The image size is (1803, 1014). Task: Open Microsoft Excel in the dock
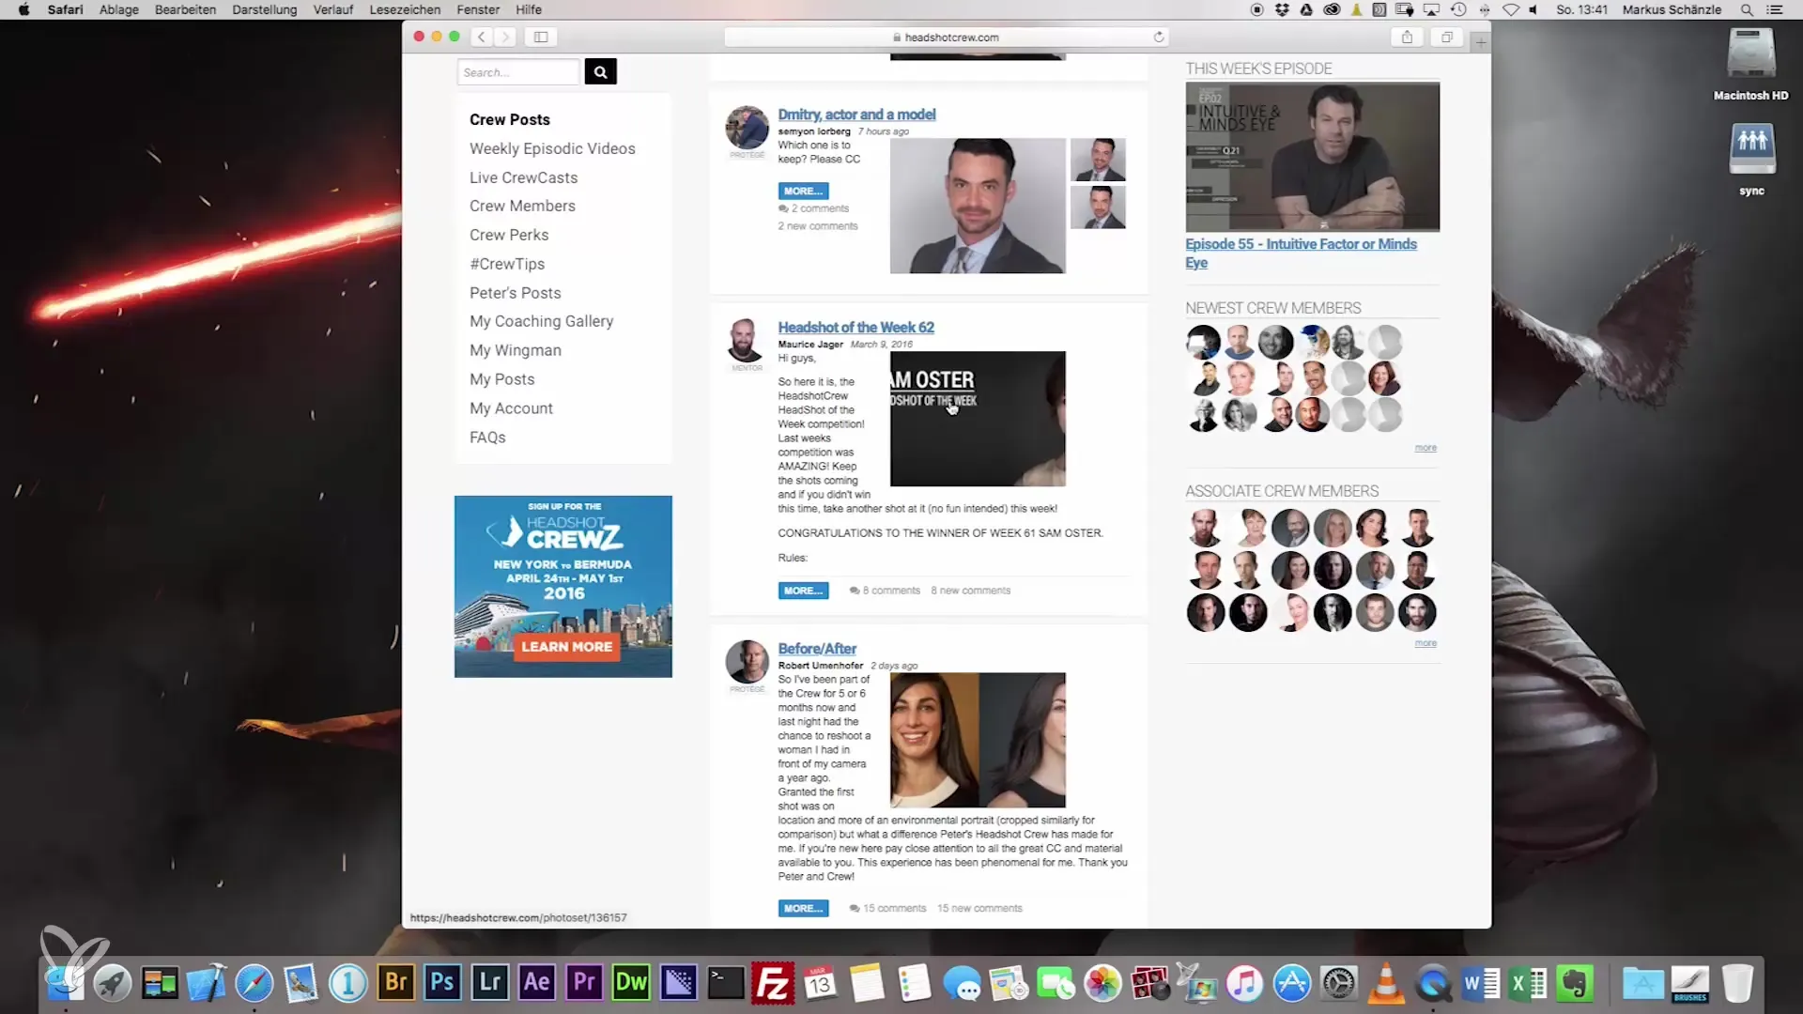click(1528, 983)
